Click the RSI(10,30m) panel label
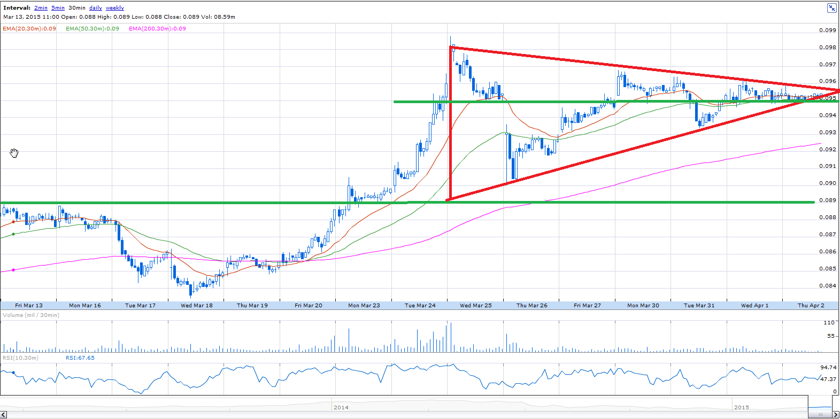This screenshot has height=419, width=840. 21,358
